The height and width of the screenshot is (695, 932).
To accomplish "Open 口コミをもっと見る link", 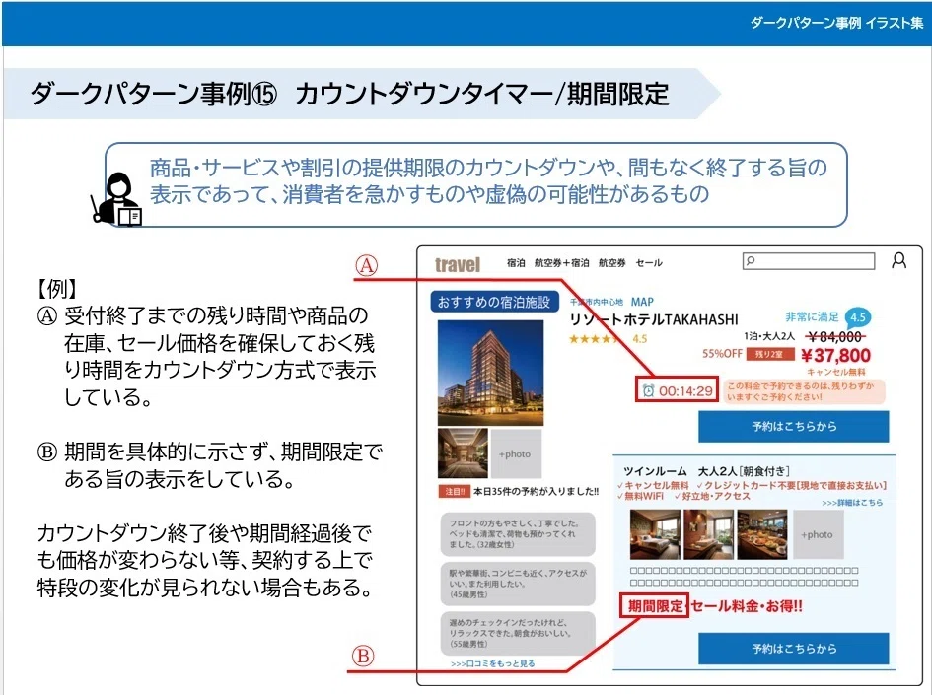I will pos(493,663).
